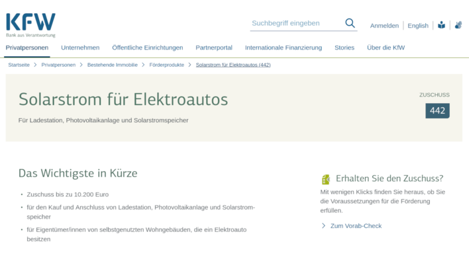Open the Stories tab
The width and height of the screenshot is (469, 263).
pyautogui.click(x=344, y=48)
